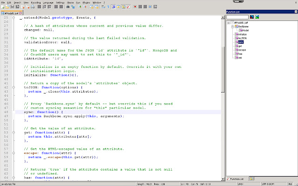Select toJSON in the Function List
Image resolution: width=298 pixels, height=186 pixels.
[242, 38]
